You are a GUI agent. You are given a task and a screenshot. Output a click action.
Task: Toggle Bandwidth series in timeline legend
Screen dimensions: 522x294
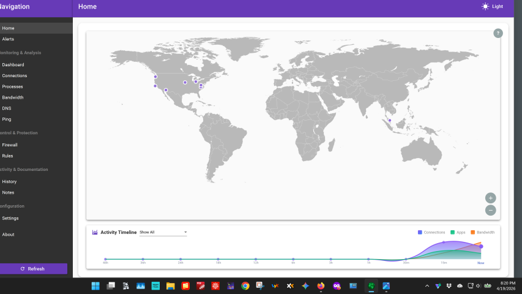tap(482, 233)
